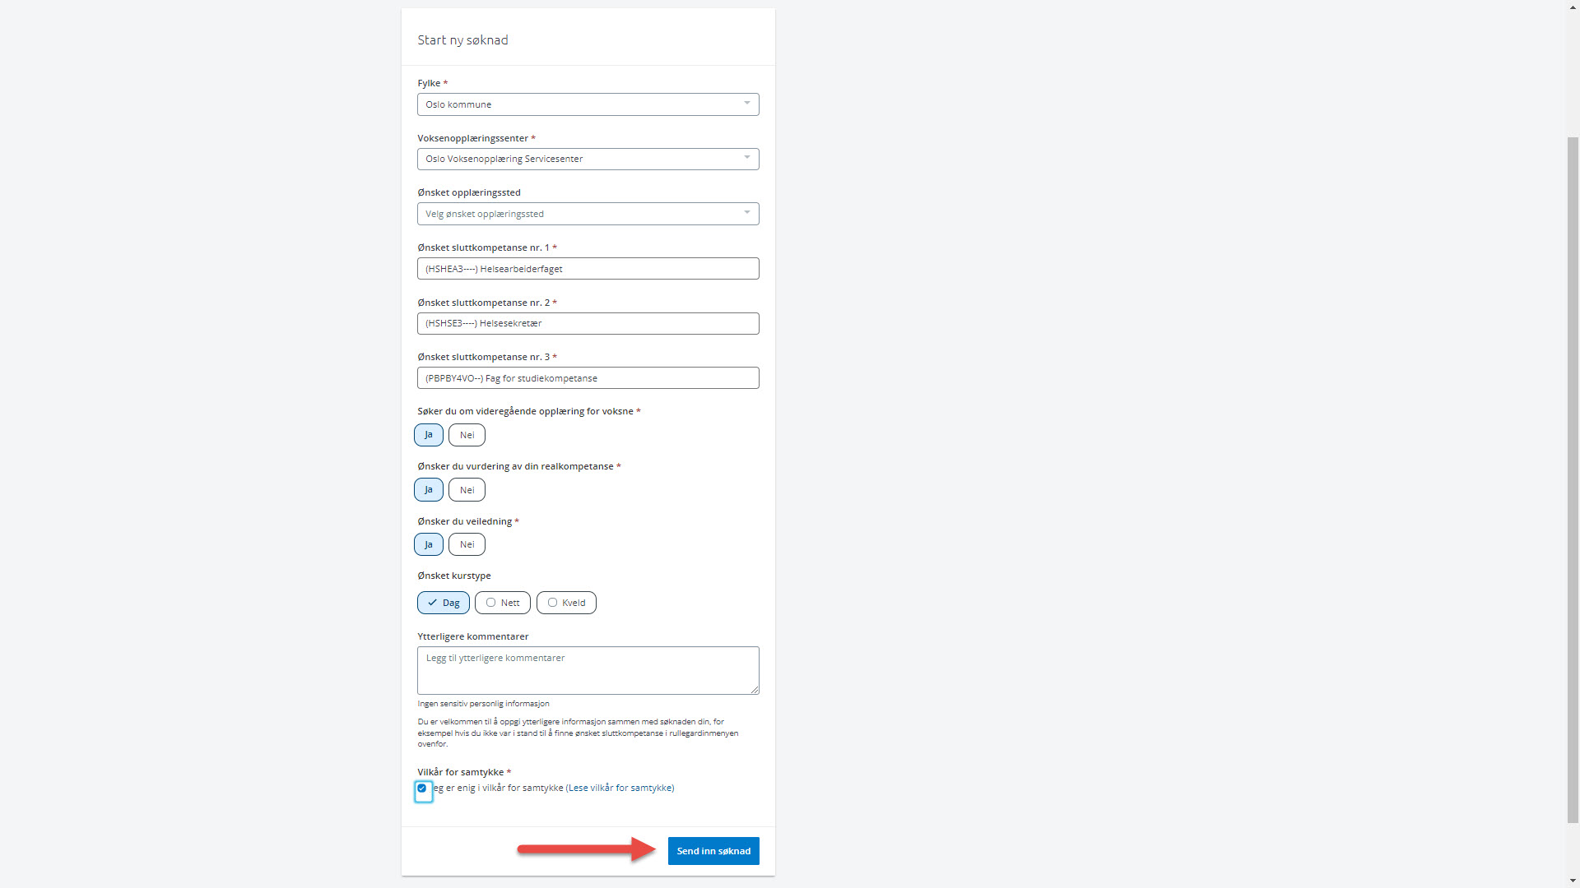1580x888 pixels.
Task: Click the Ønsket sluttkompetanse nr. 2 field
Action: tap(588, 323)
